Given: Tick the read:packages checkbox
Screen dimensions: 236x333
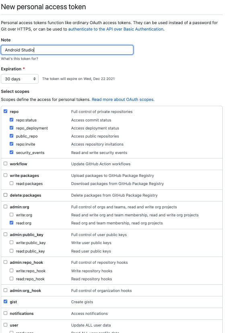Looking at the screenshot, I should click(12, 183).
